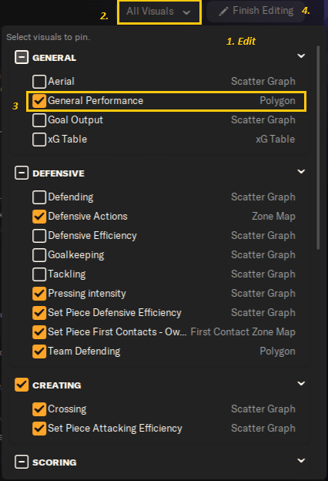This screenshot has width=328, height=481.
Task: Collapse the CREATING section chevron
Action: [301, 383]
